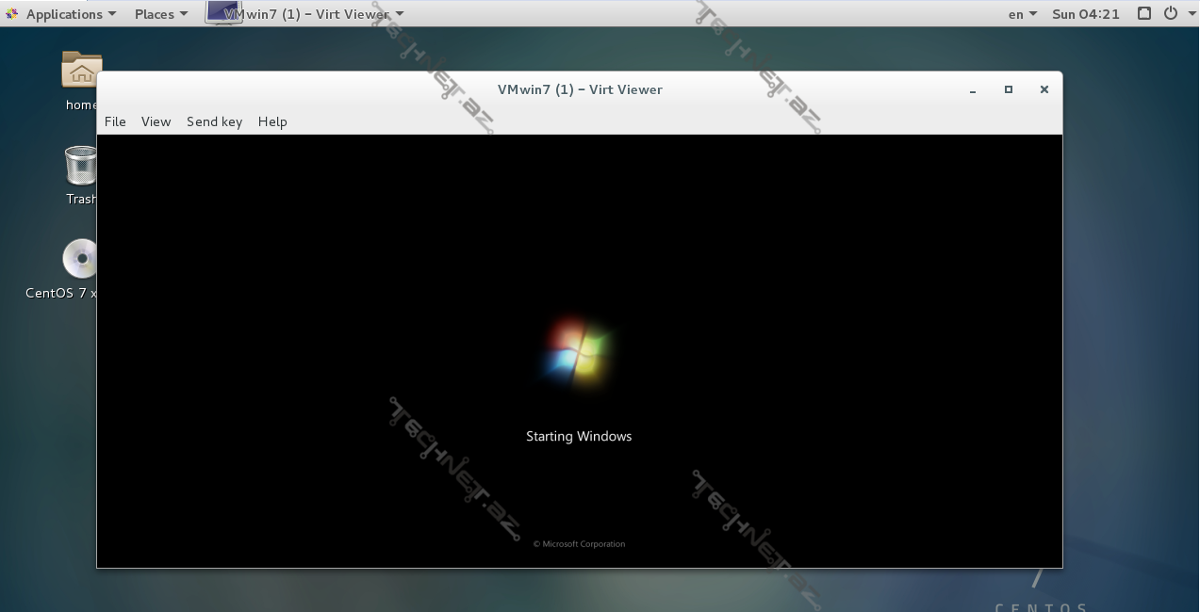Open the Places menu in top panel
This screenshot has width=1200, height=612.
click(160, 14)
